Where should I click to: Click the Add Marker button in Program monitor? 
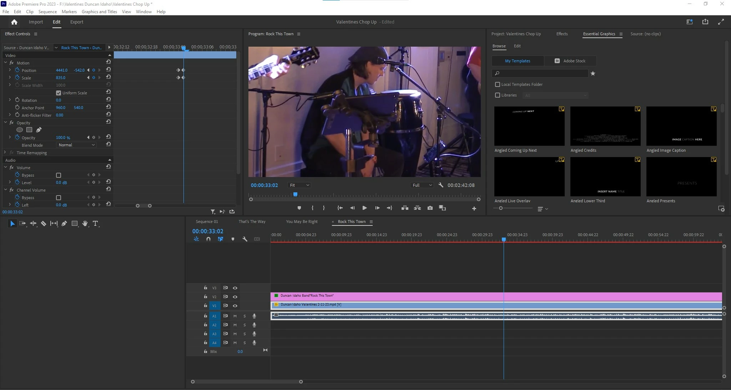(x=299, y=208)
